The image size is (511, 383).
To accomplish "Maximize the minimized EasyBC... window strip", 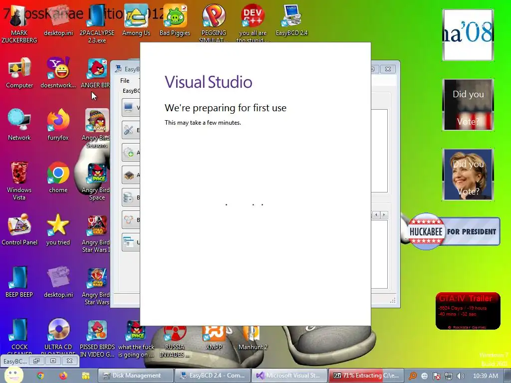I will [x=53, y=361].
